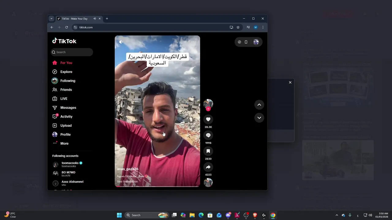Viewport: 392px width, 220px height.
Task: Close the TikTok browser tab
Action: pyautogui.click(x=100, y=19)
